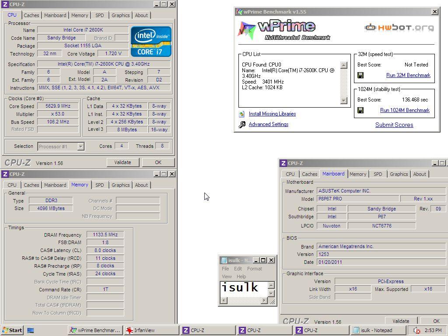The height and width of the screenshot is (336, 448).
Task: Click the DRAM Frequency 1133.5 MHz value
Action: (105, 234)
